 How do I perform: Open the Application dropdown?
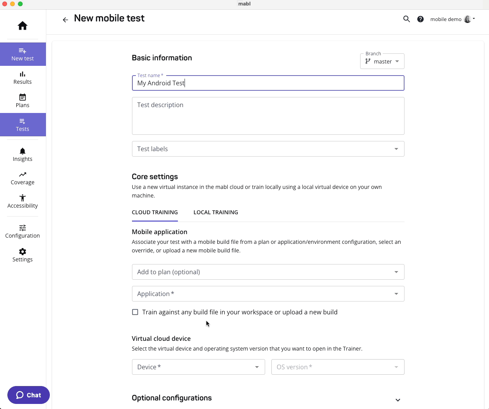pos(268,294)
